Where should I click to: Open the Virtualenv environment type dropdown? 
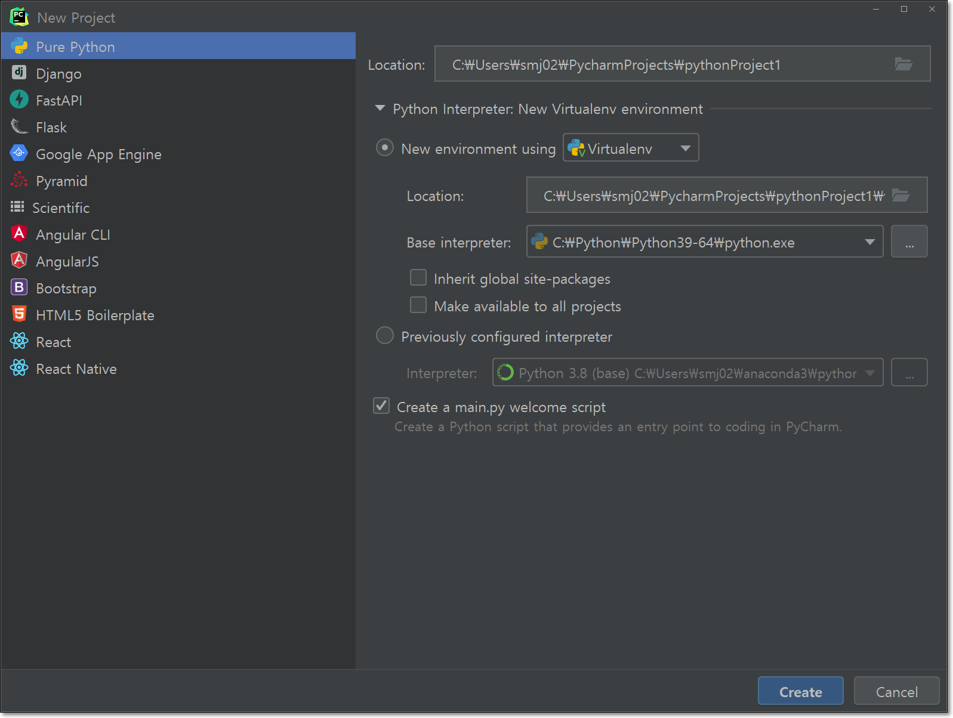[x=686, y=148]
